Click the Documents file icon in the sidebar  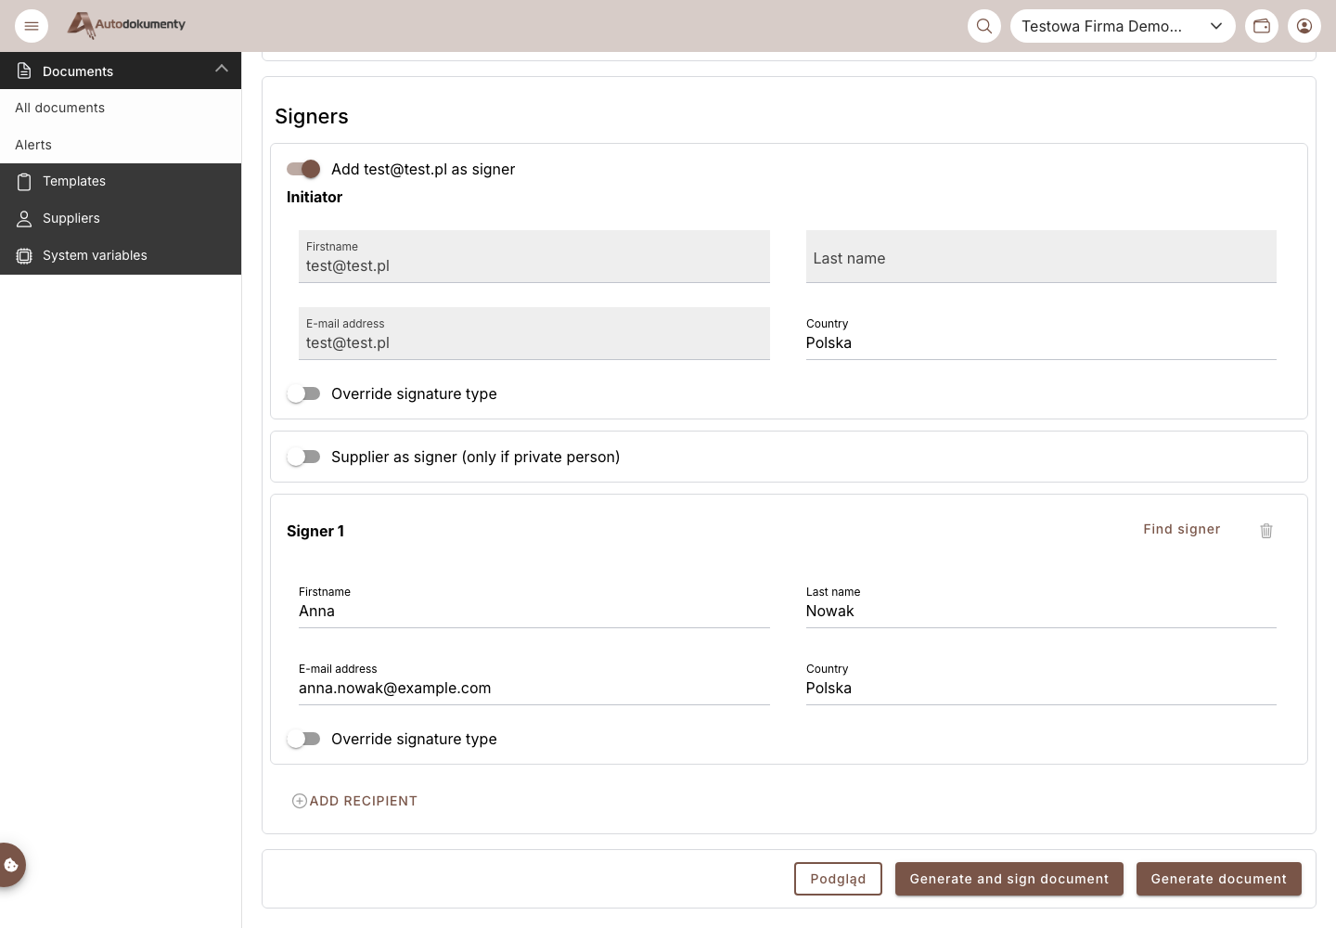pos(24,71)
